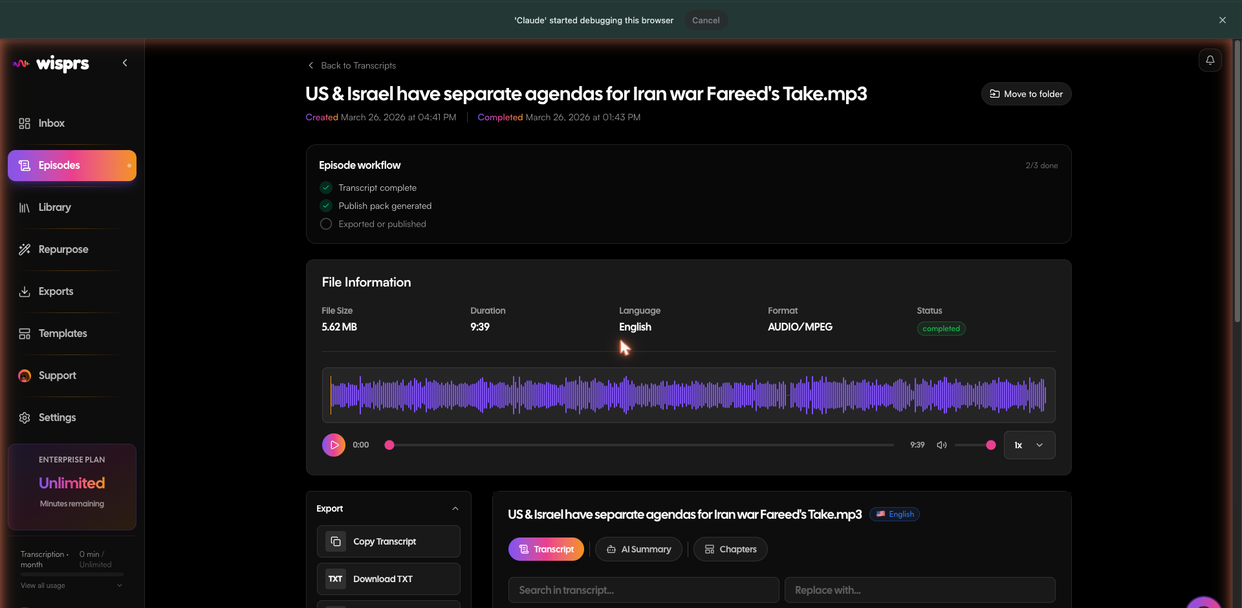Open notifications bell

(1210, 60)
